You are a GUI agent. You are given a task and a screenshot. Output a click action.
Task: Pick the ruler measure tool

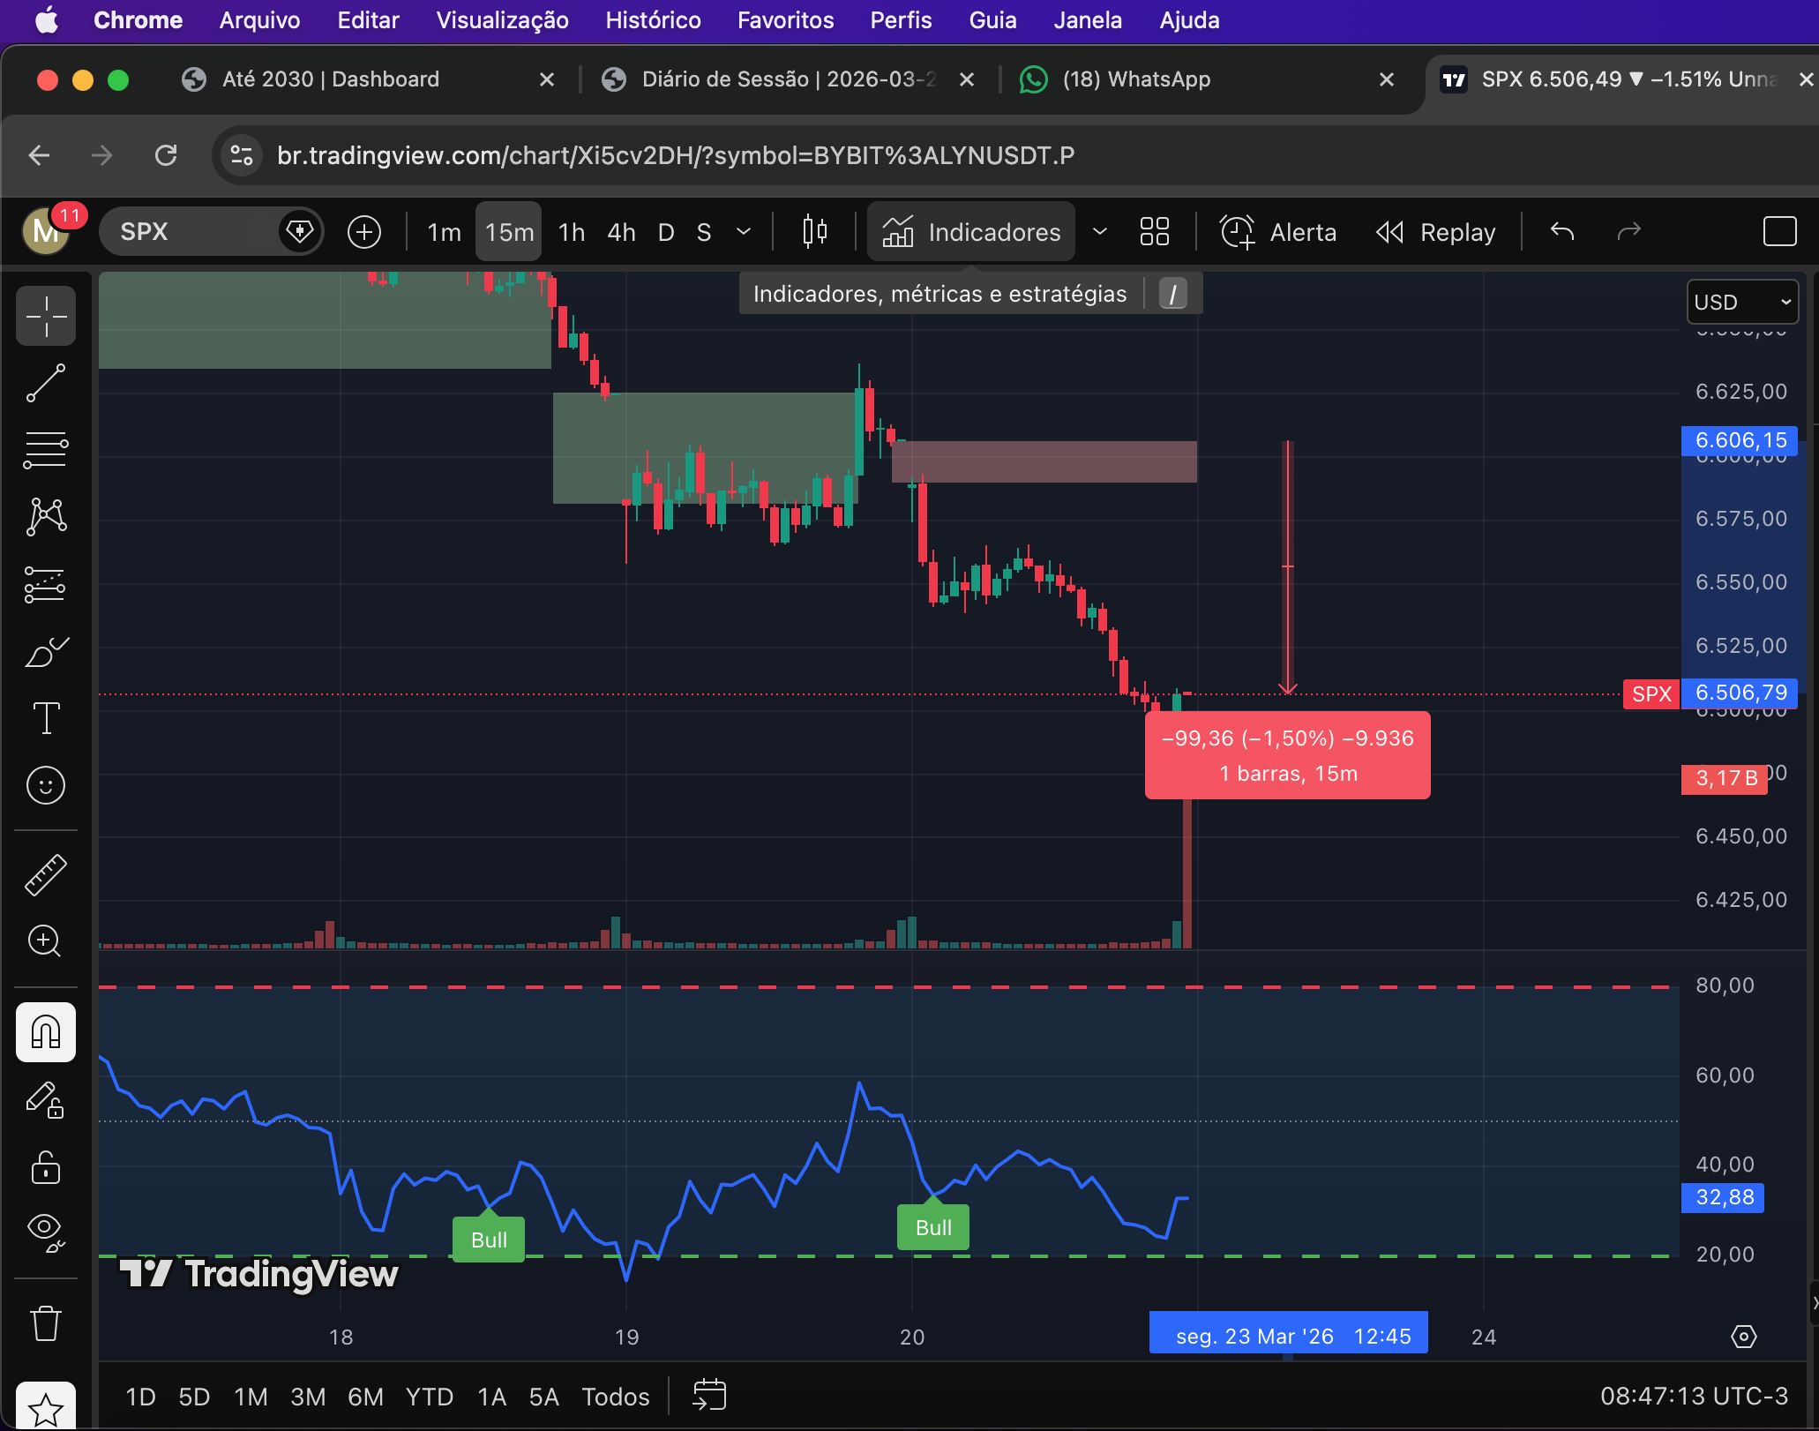tap(46, 874)
